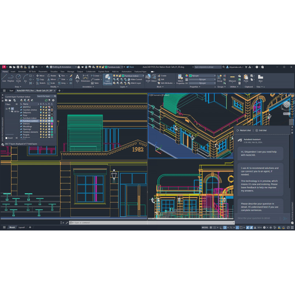Choose the Circle tool in Draw panel
295x295 pixels.
(18, 77)
